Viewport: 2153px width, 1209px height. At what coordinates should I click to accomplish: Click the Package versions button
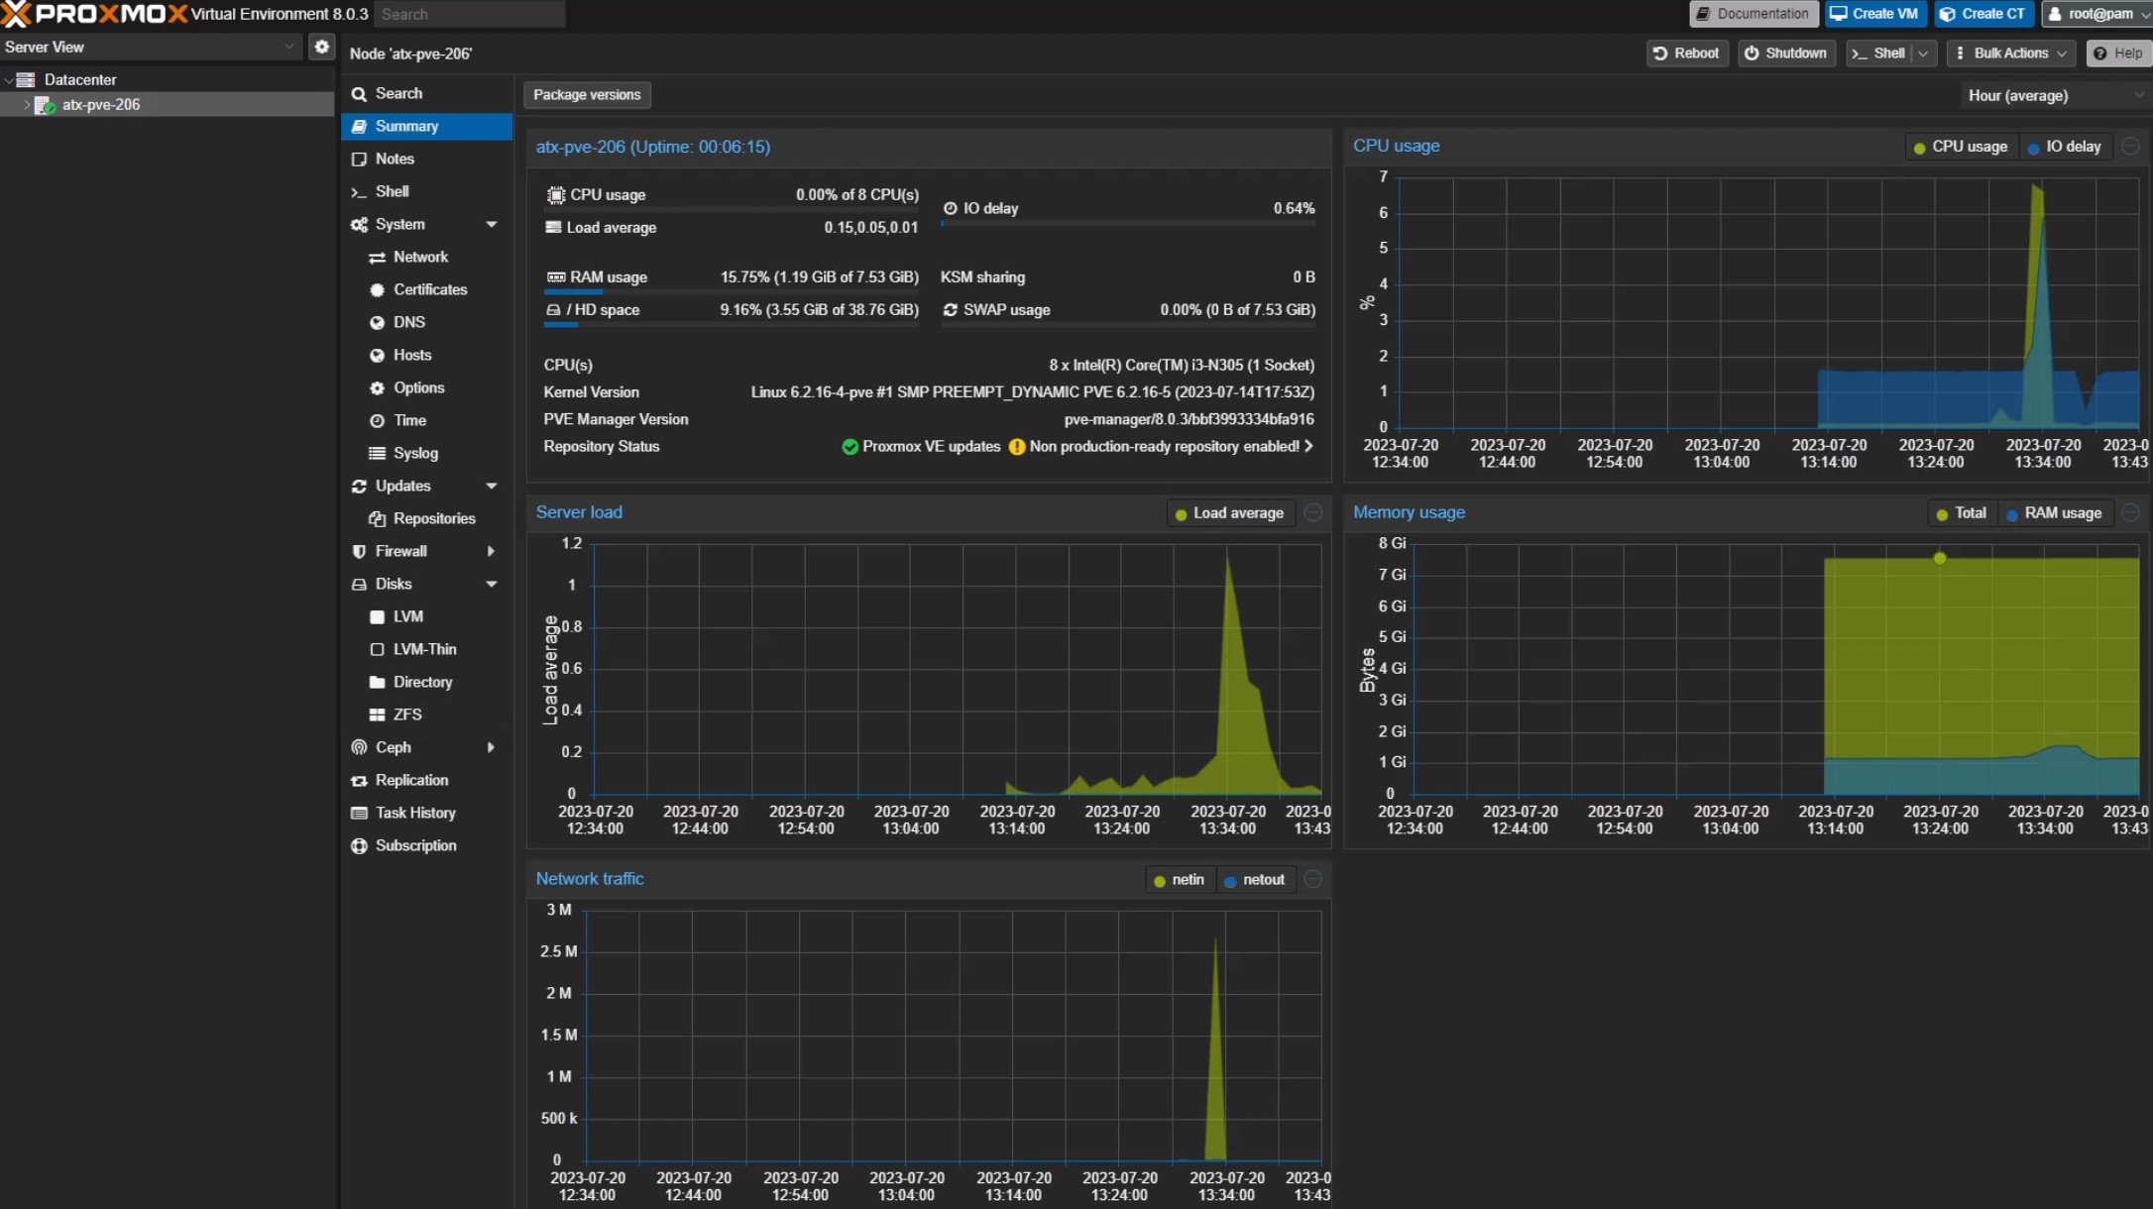point(587,95)
